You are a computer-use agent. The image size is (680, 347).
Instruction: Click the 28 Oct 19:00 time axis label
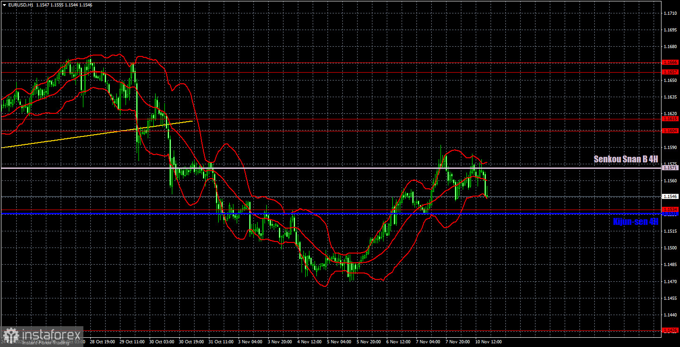point(103,342)
